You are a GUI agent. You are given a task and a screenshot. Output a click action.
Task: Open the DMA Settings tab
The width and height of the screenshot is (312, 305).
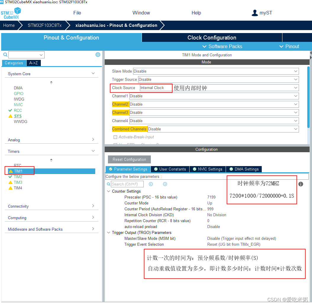coord(244,169)
